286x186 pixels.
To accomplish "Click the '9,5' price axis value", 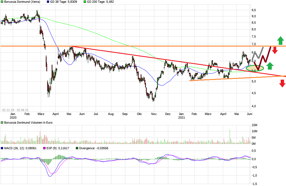I will 254,10.
